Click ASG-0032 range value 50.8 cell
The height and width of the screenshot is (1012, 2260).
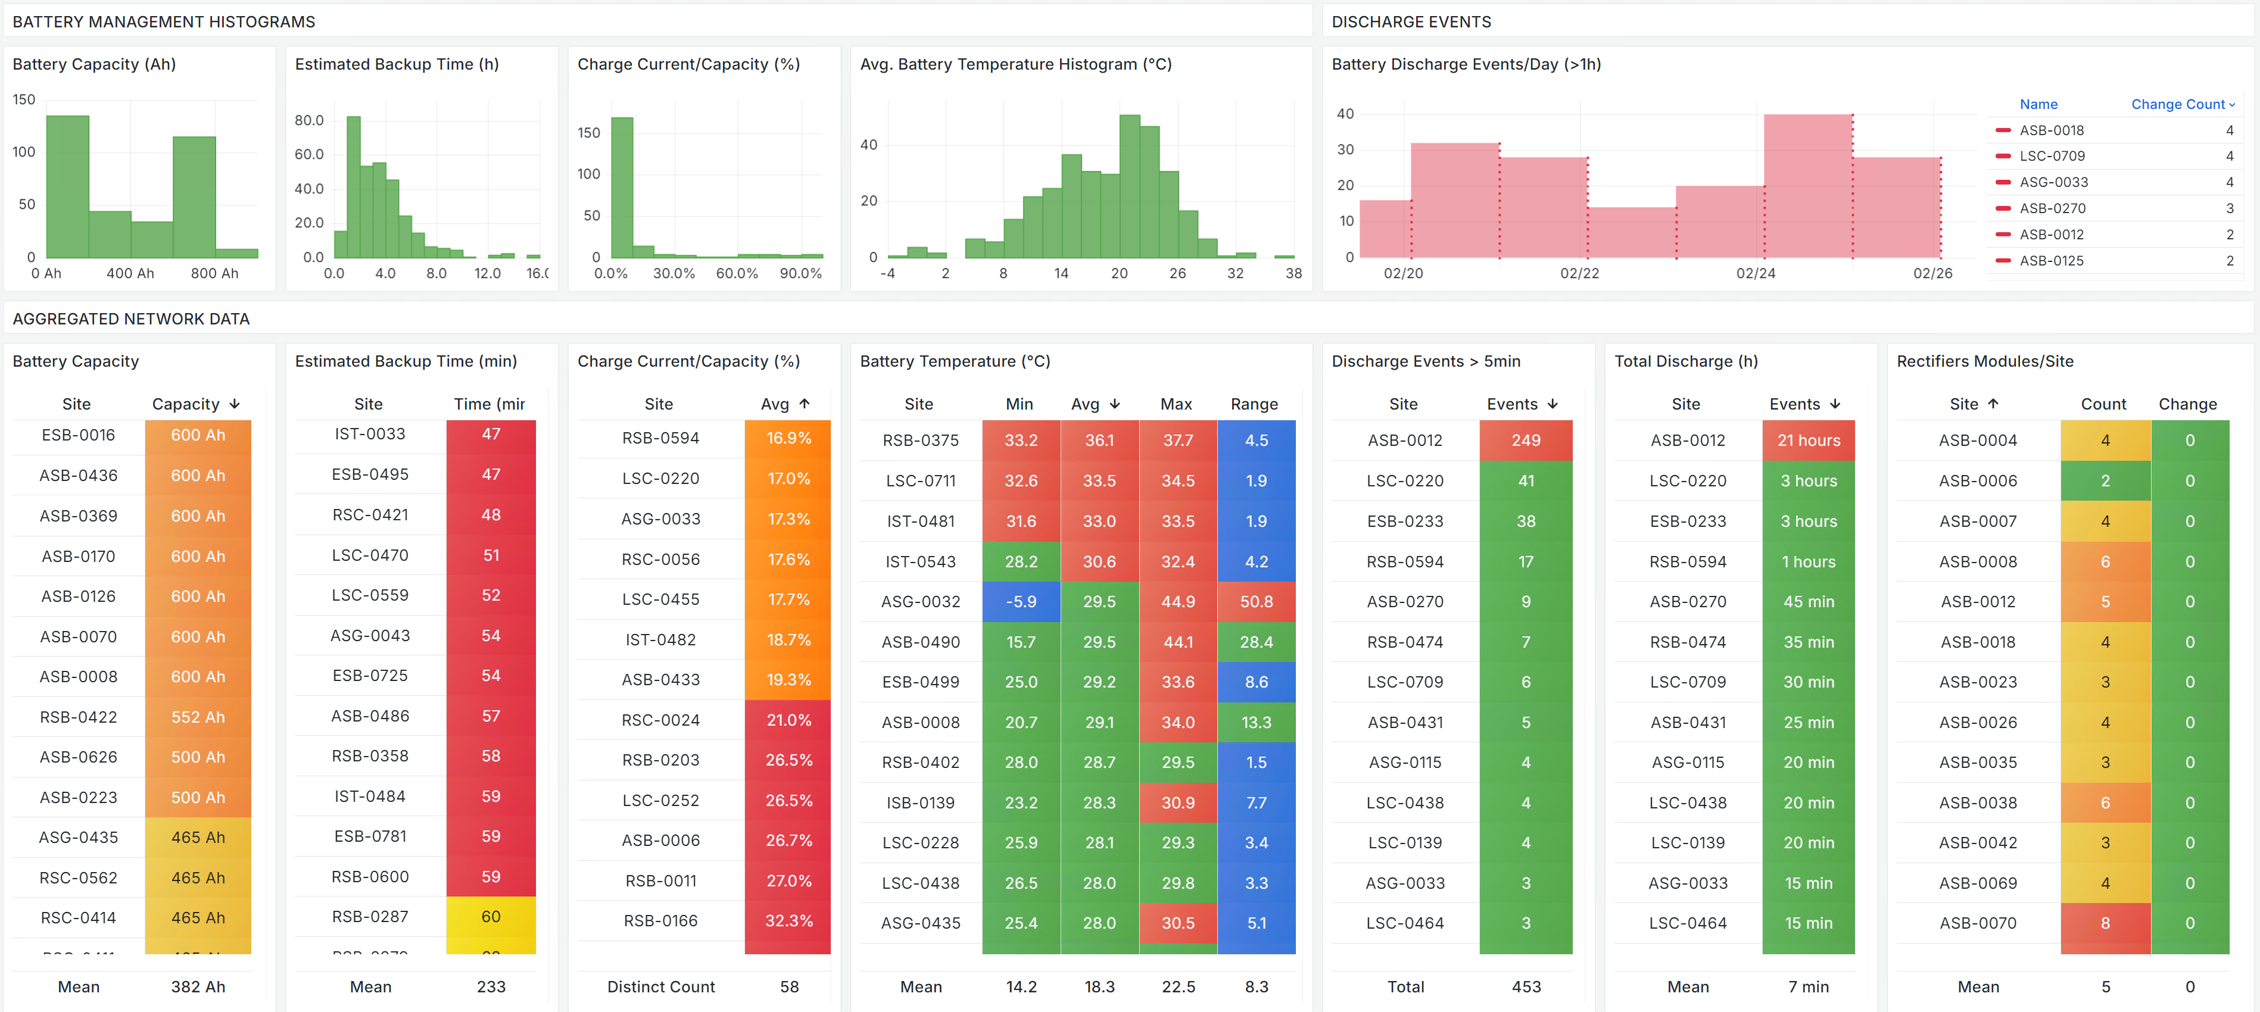(1257, 602)
